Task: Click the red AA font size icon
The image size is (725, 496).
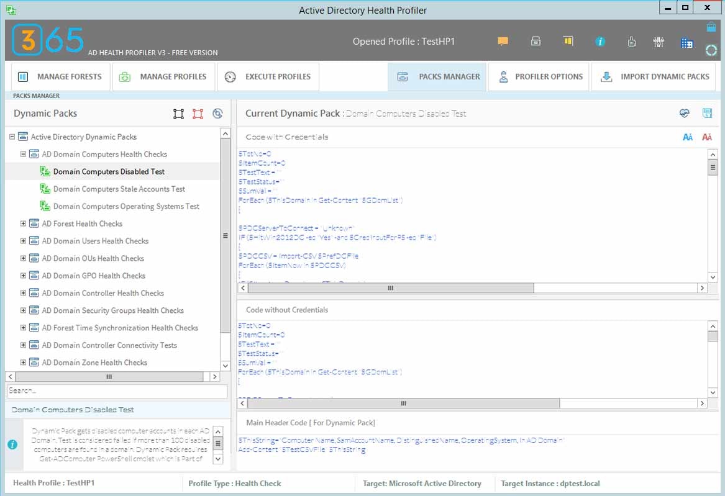Action: [x=707, y=137]
